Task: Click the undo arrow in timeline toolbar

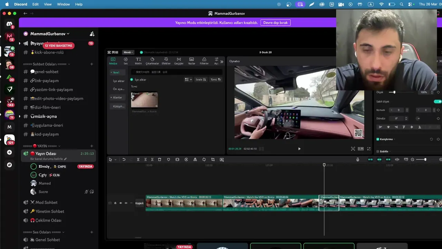Action: pos(124,159)
